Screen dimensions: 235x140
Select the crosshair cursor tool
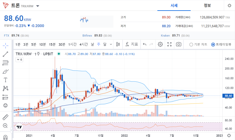[x=5, y=46]
